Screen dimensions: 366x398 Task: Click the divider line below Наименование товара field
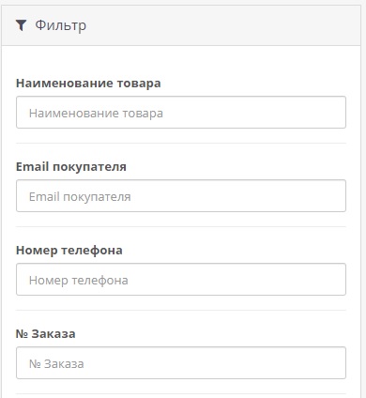pyautogui.click(x=181, y=144)
